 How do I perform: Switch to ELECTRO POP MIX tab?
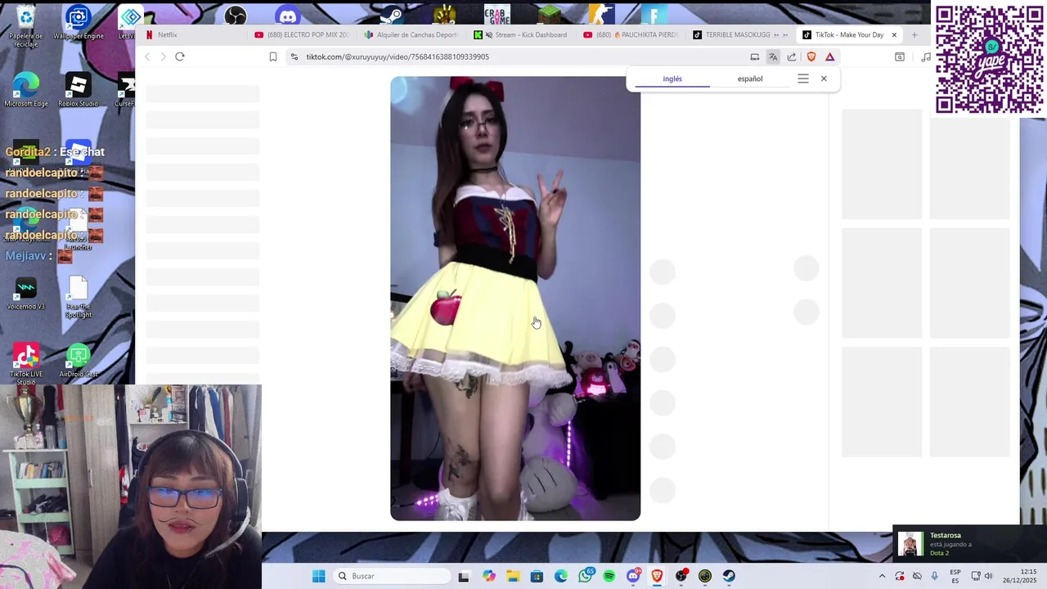click(x=302, y=35)
